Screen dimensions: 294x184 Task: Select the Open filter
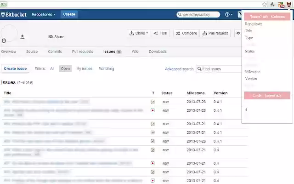65,69
